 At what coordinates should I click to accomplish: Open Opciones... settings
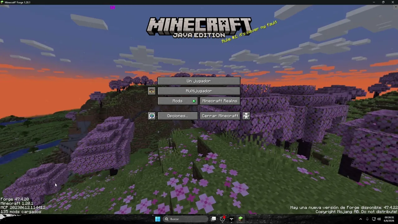178,116
